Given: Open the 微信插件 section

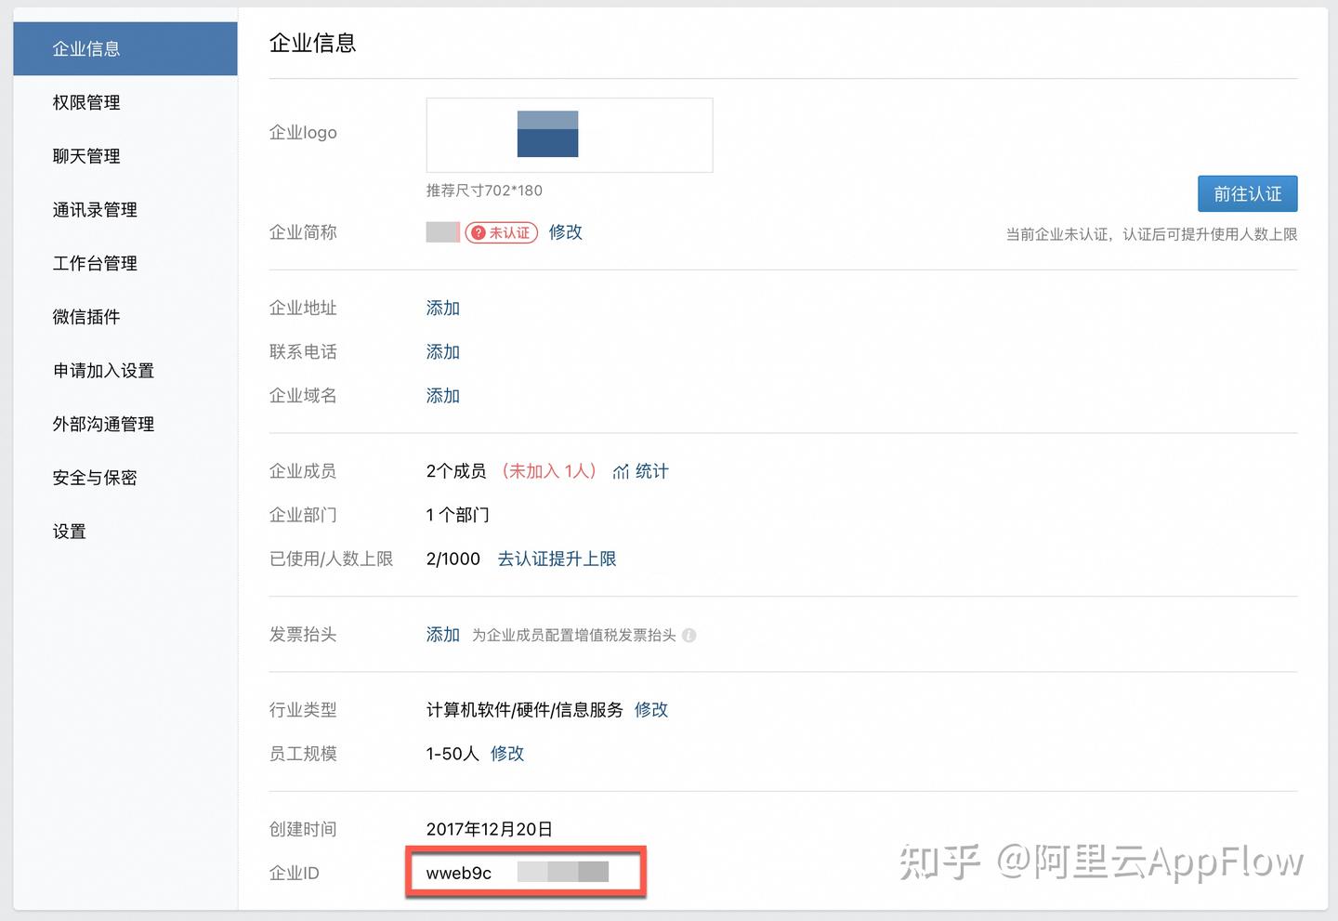Looking at the screenshot, I should tap(85, 316).
